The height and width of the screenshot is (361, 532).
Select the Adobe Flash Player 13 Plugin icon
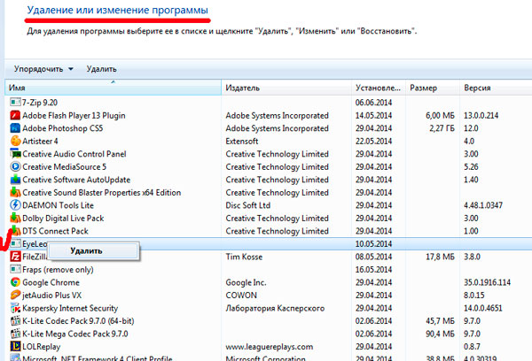(x=15, y=116)
